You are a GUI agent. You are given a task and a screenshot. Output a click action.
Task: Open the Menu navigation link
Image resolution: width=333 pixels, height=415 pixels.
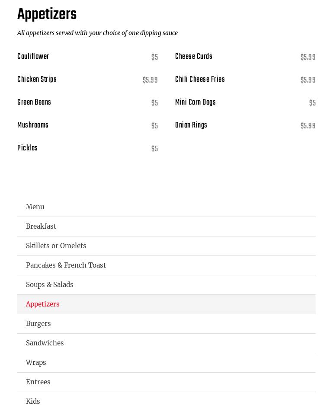point(35,207)
